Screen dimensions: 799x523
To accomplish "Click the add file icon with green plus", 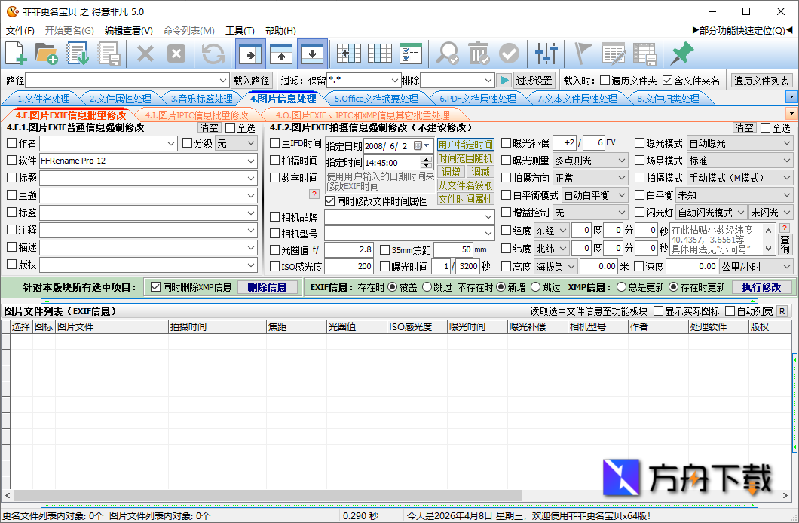I will (16, 54).
